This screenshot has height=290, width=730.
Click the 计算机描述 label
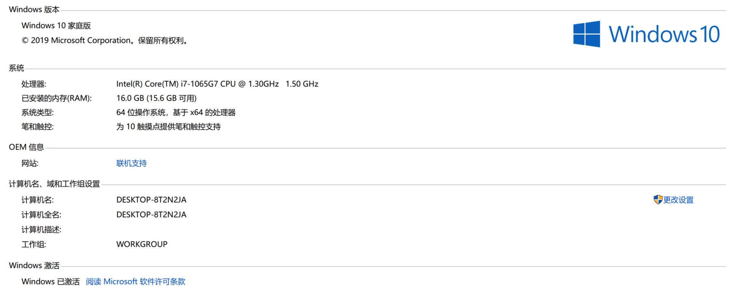(x=41, y=230)
